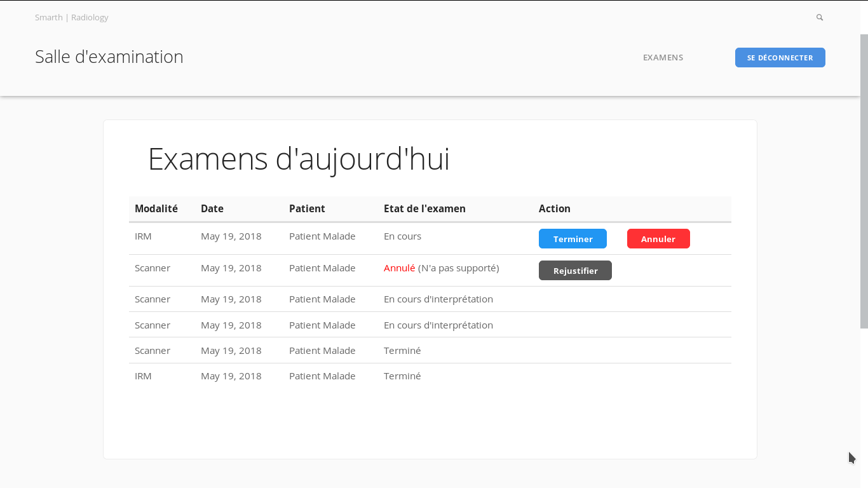868x488 pixels.
Task: Click the search magnifier icon
Action: click(820, 18)
